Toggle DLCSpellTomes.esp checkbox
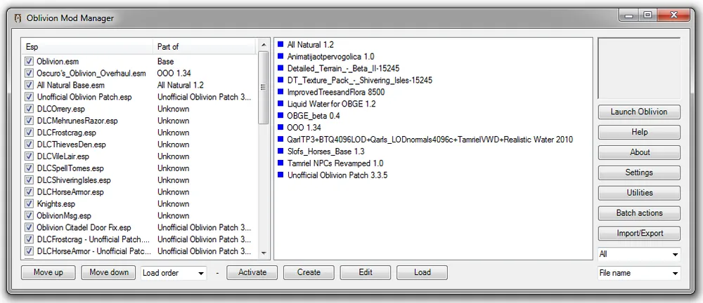 point(30,168)
